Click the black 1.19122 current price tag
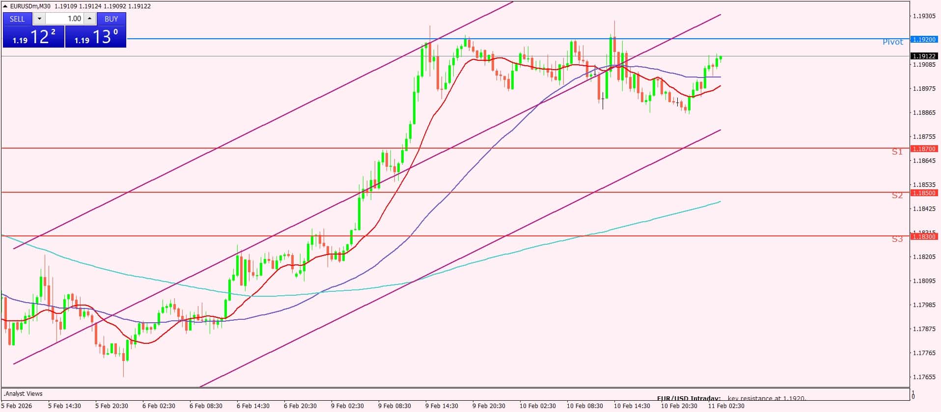941x412 pixels. [924, 56]
